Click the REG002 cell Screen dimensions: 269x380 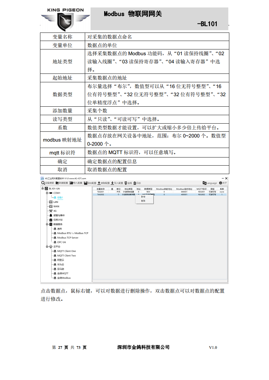(x=201, y=194)
